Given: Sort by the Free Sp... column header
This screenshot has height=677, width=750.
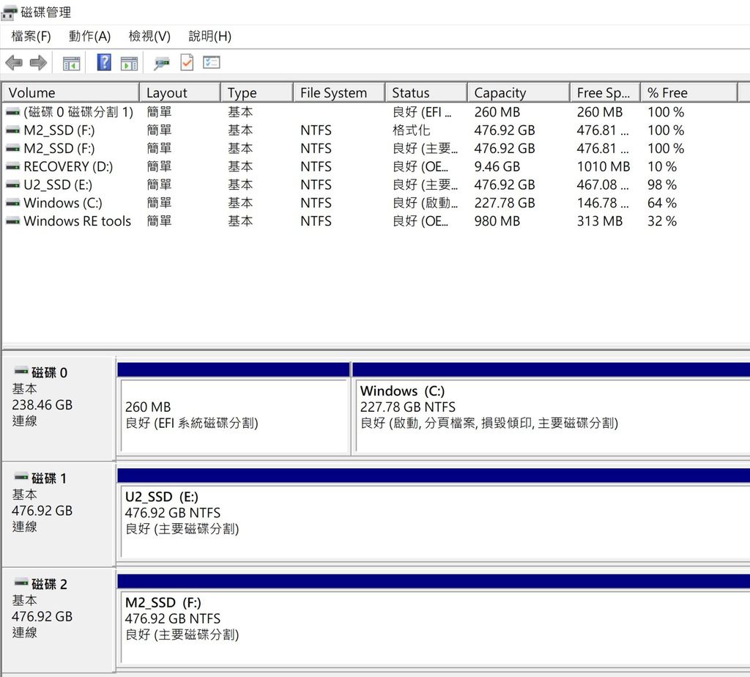Looking at the screenshot, I should [605, 92].
